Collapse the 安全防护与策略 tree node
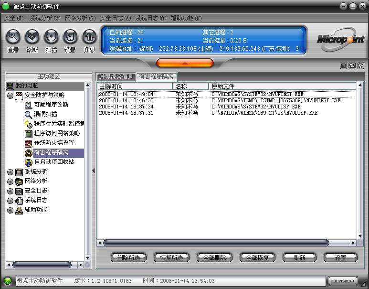This screenshot has width=369, height=289. tap(10, 96)
